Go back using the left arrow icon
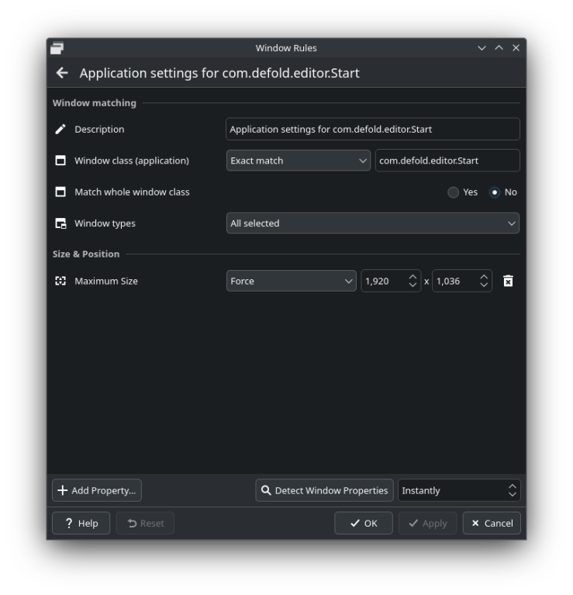Viewport: 573px width, 595px height. click(x=62, y=73)
